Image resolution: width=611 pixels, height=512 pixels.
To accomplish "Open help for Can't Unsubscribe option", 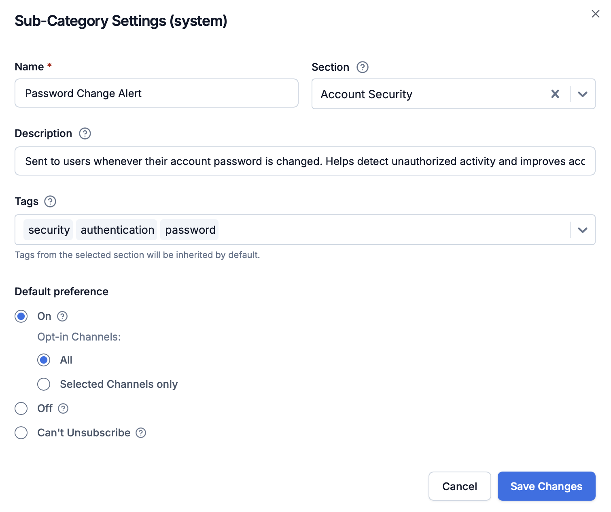I will (x=141, y=433).
